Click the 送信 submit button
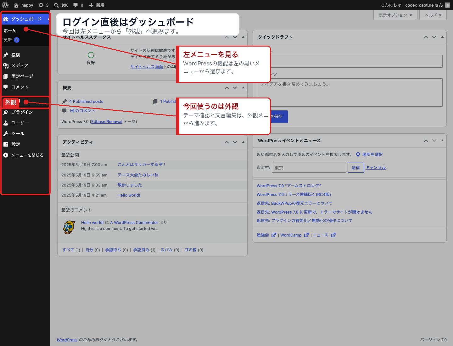The image size is (453, 346). pos(356,168)
